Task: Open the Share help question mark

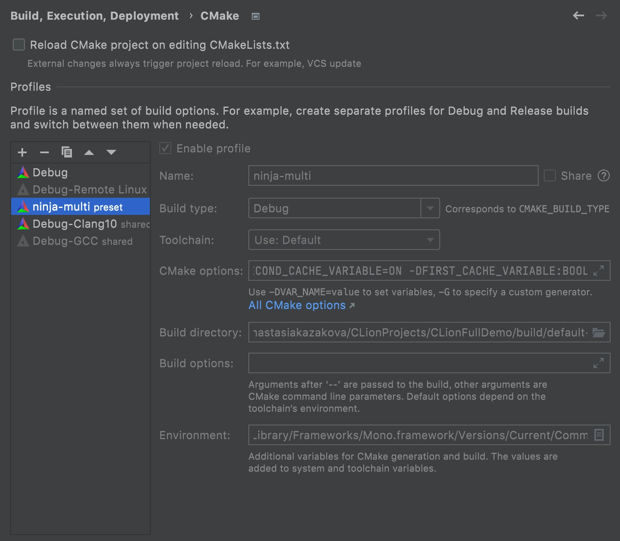Action: [x=604, y=175]
